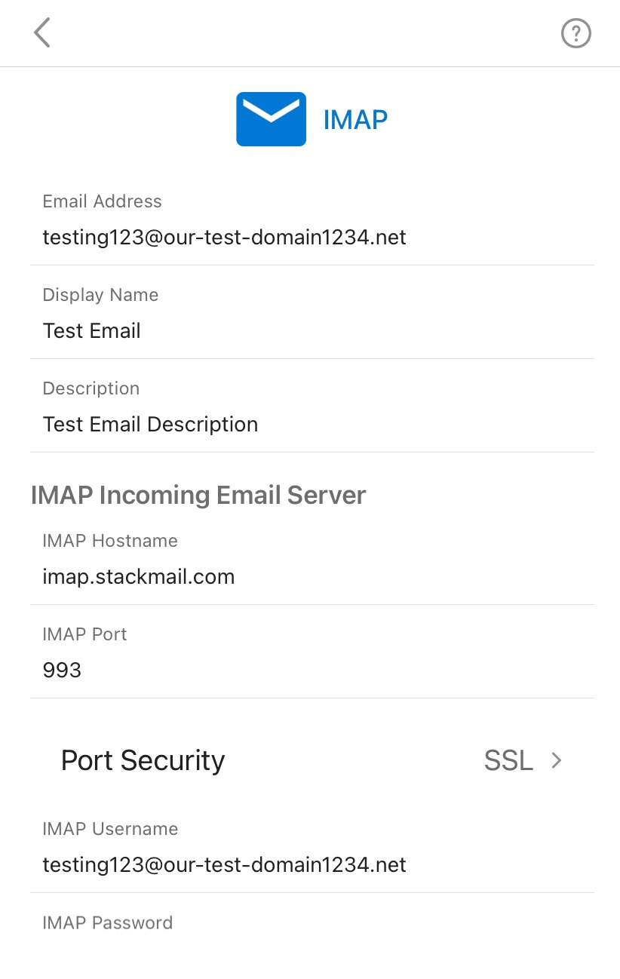Viewport: 620px width, 979px height.
Task: Focus the IMAP Password field
Action: pyautogui.click(x=312, y=942)
